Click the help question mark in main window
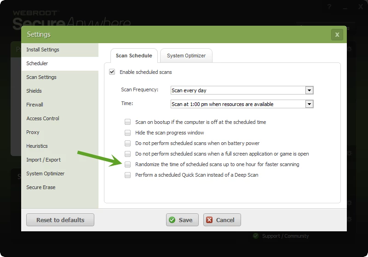 click(x=329, y=7)
